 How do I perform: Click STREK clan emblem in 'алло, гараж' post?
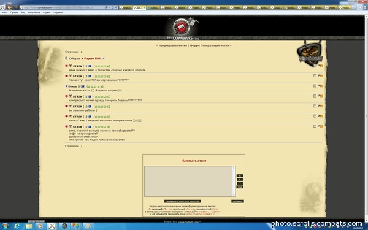pos(71,126)
